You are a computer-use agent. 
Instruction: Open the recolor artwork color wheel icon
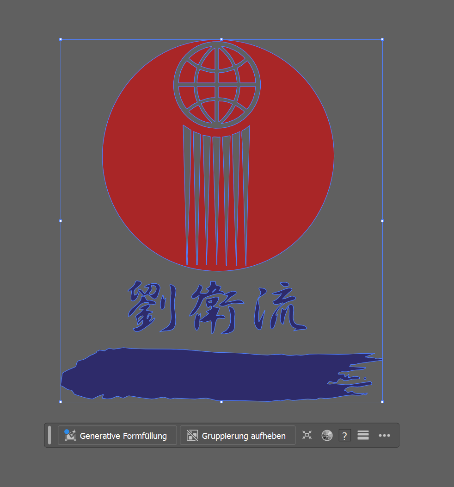point(327,436)
